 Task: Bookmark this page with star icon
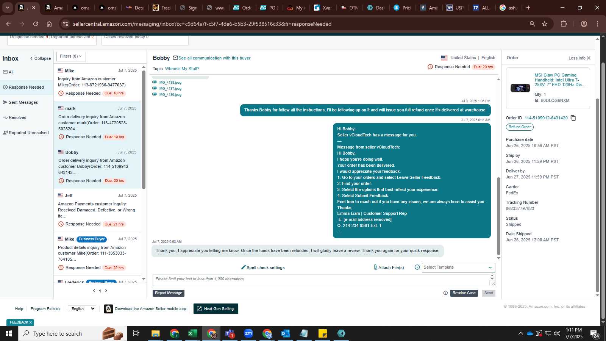point(545,24)
